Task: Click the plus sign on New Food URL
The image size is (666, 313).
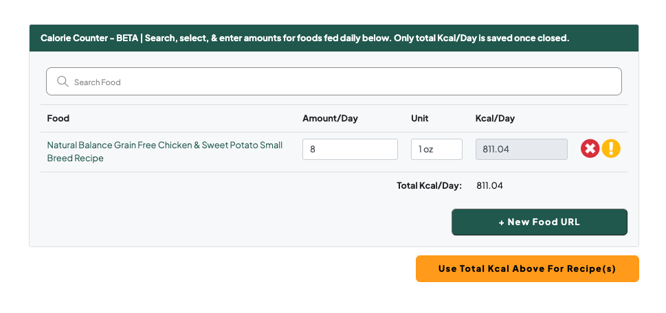Action: [502, 222]
